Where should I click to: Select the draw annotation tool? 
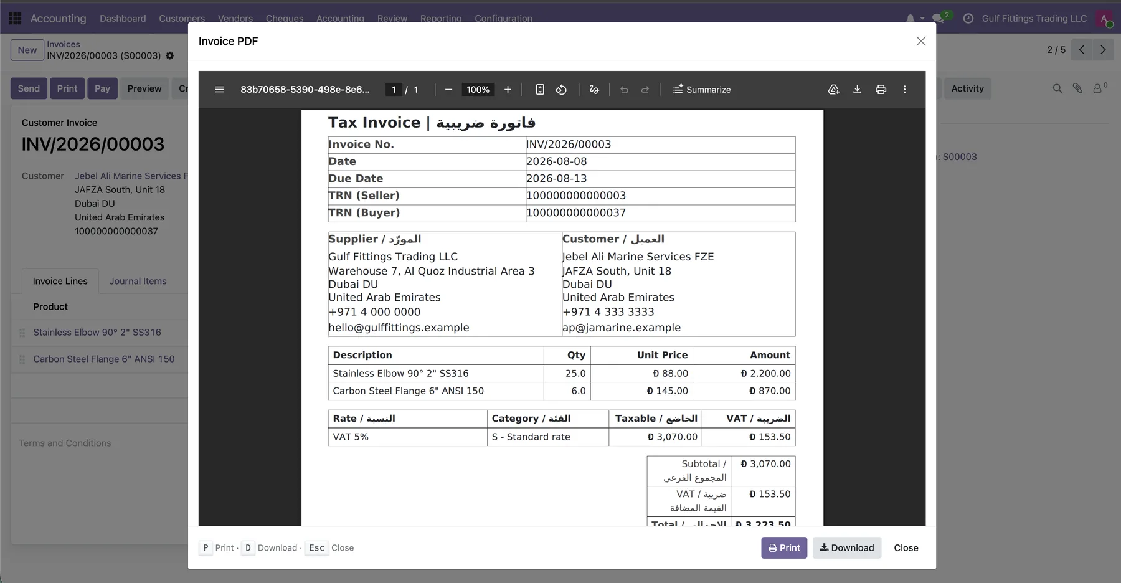point(594,90)
